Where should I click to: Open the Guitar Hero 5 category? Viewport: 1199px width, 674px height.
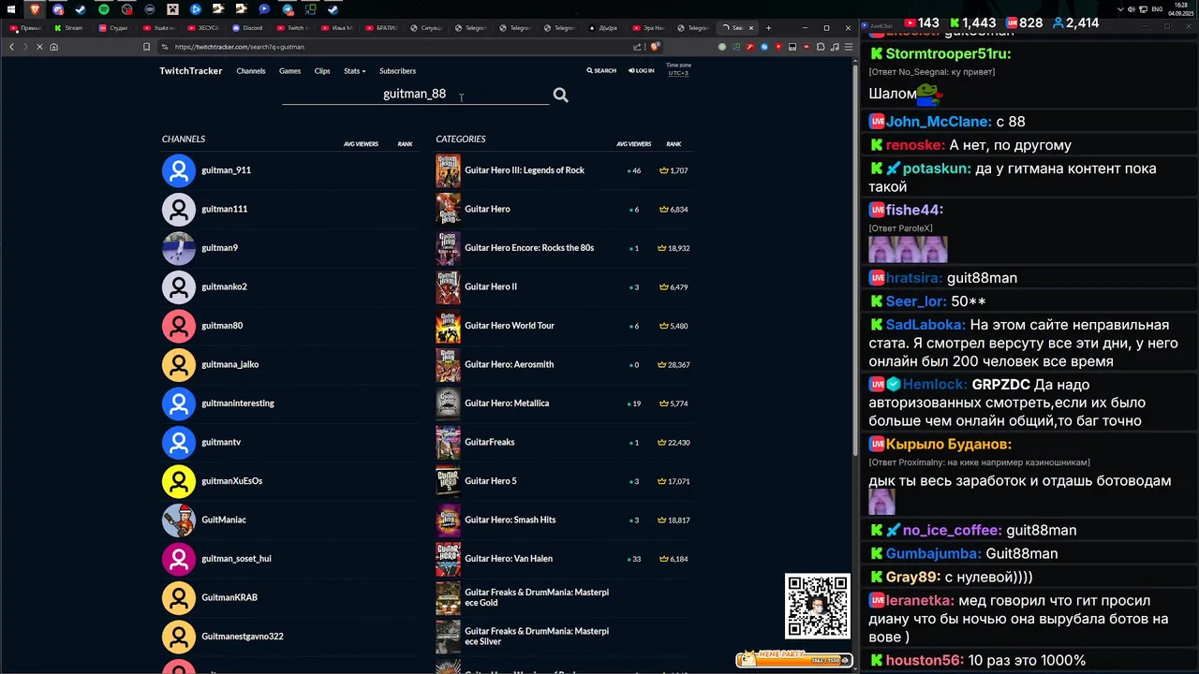(x=491, y=481)
